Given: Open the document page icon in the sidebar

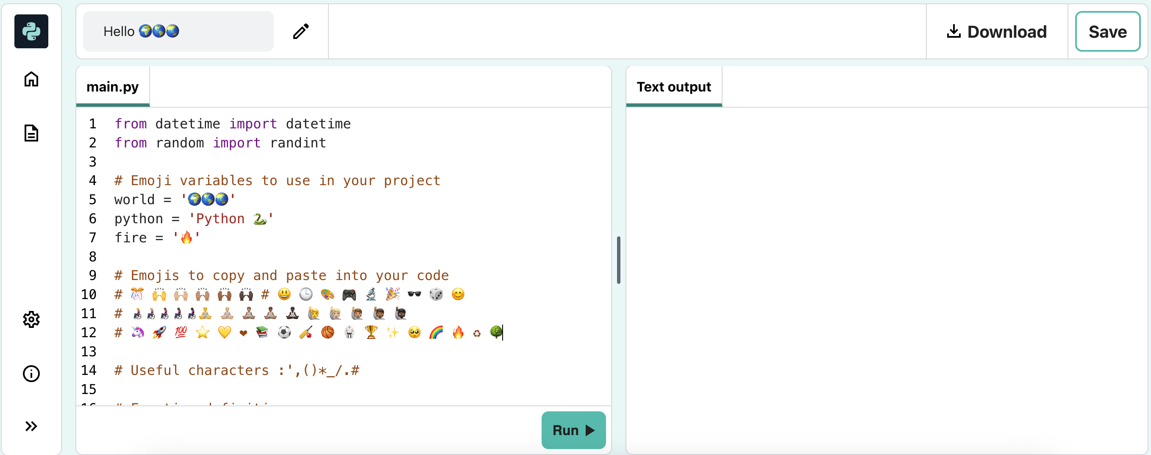Looking at the screenshot, I should click(31, 133).
